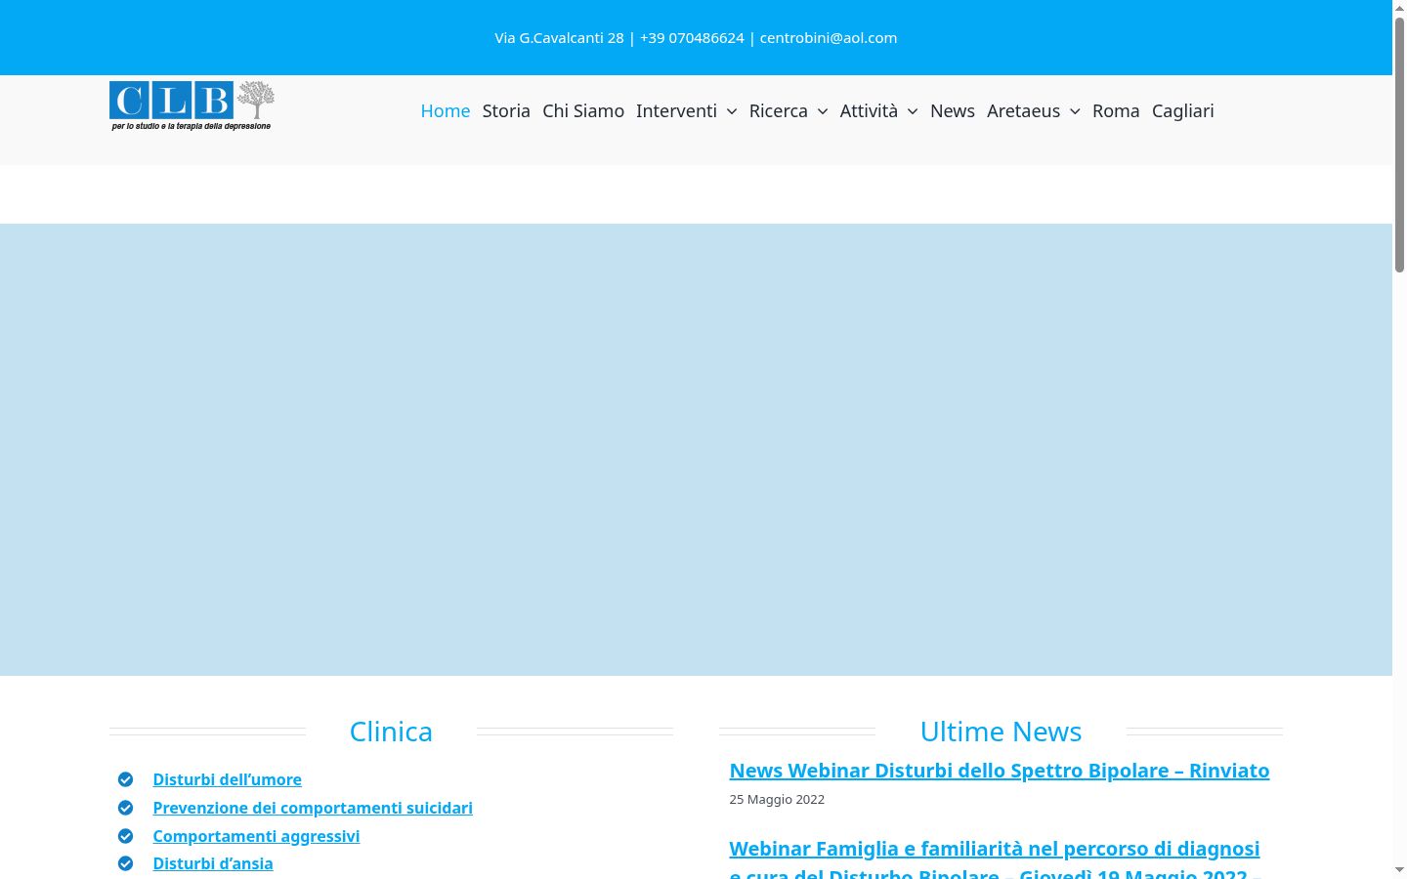The width and height of the screenshot is (1407, 879).
Task: Click the scrollbar up arrow
Action: point(1399,8)
